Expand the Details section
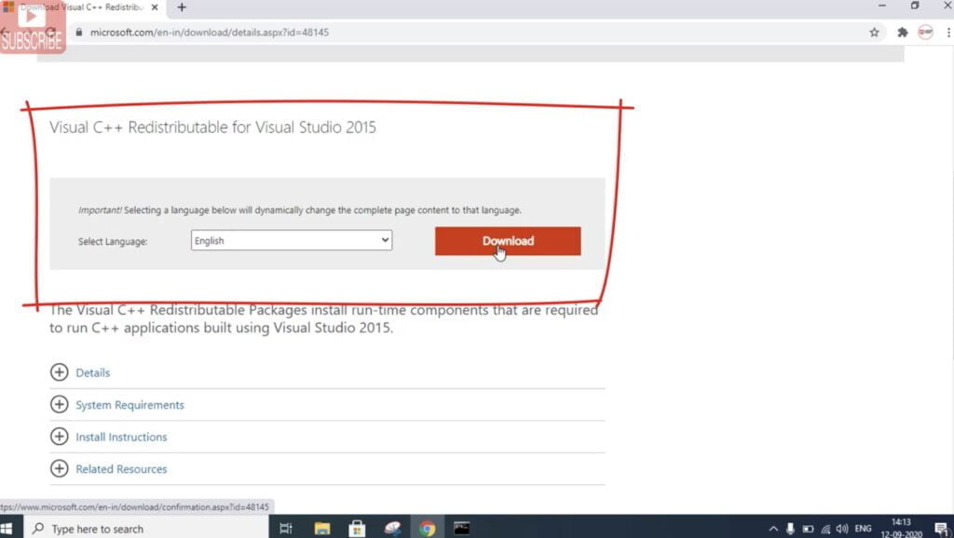The width and height of the screenshot is (954, 538). point(92,371)
